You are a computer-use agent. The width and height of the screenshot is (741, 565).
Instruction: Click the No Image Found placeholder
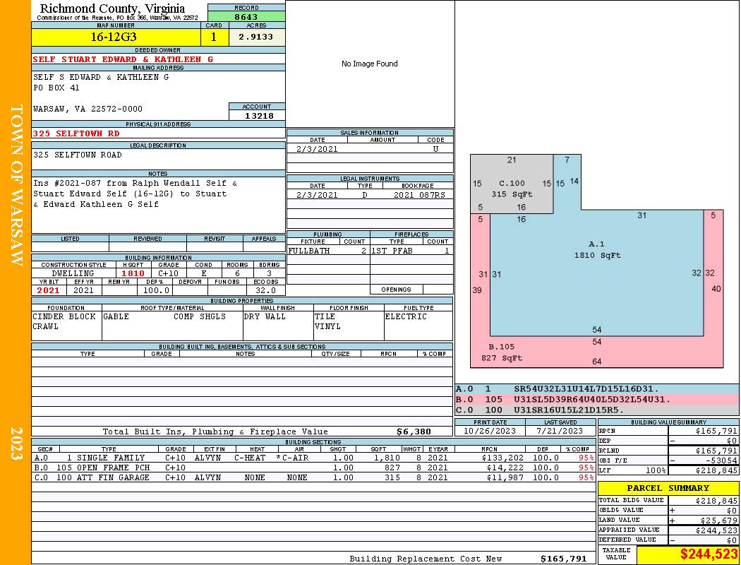pos(370,64)
